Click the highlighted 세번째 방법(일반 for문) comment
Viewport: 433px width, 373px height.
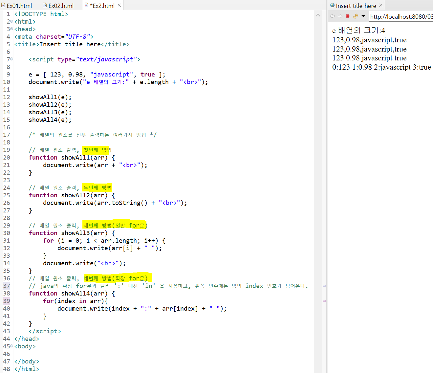(115, 226)
